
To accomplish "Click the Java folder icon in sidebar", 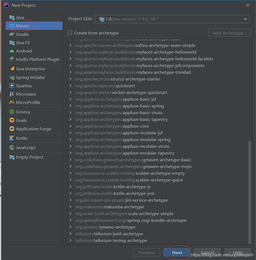I will [x=12, y=17].
